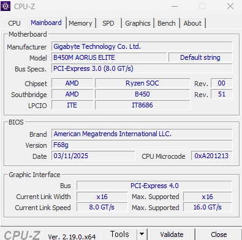Click the CPU-Z app icon in title bar

(x=6, y=6)
